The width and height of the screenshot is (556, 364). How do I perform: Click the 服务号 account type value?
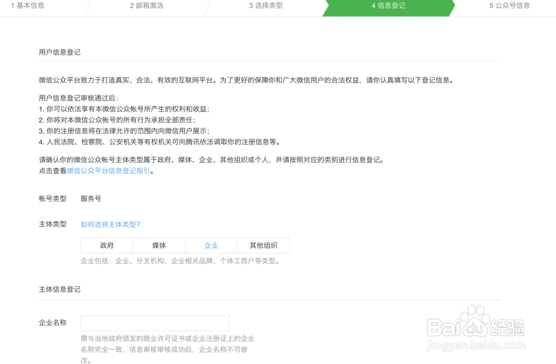91,199
